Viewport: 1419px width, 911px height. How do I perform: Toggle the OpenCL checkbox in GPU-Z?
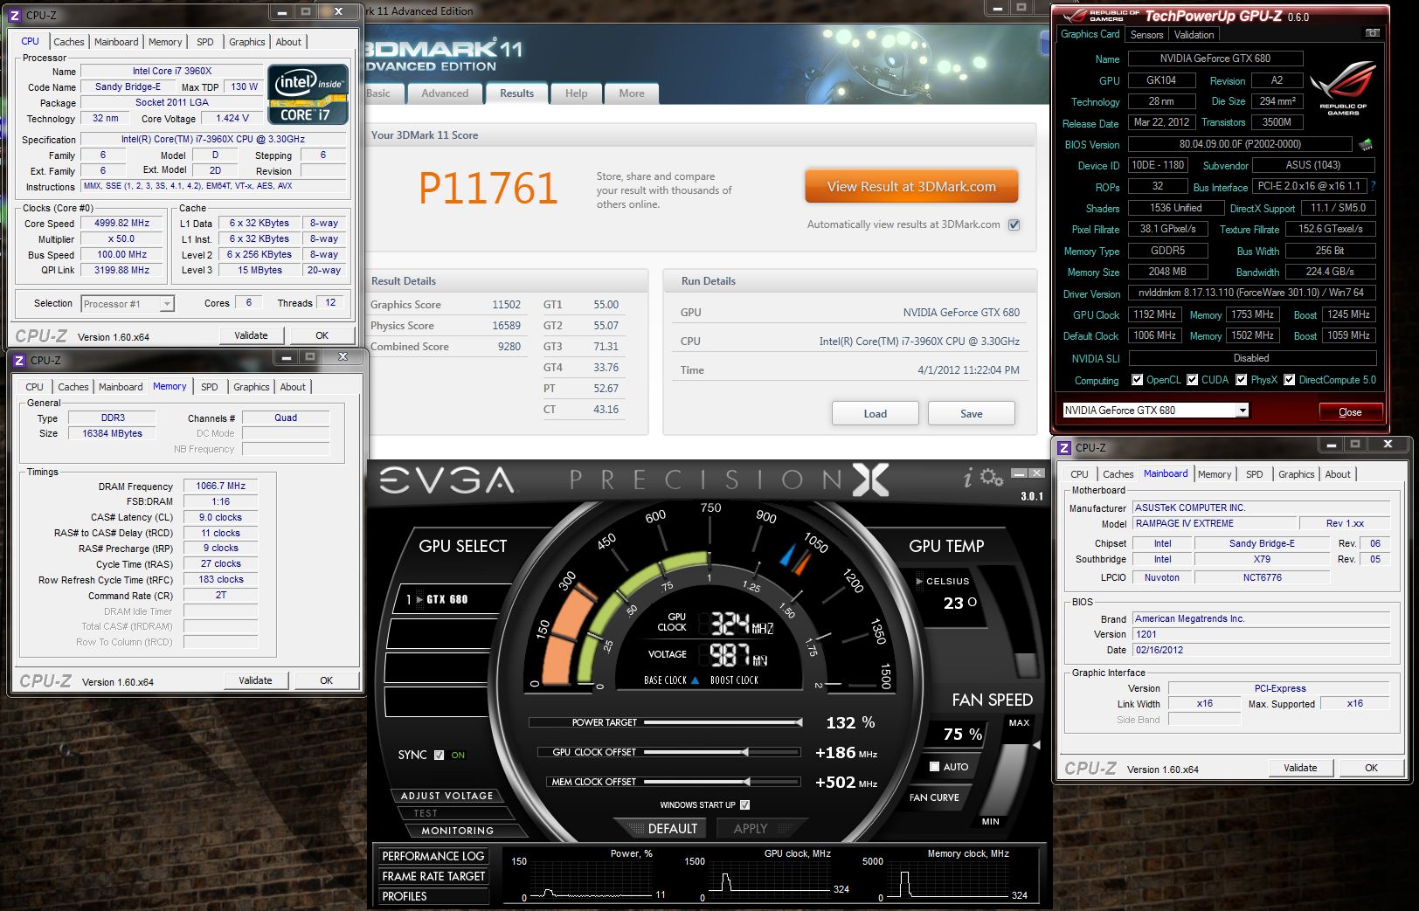click(1137, 380)
